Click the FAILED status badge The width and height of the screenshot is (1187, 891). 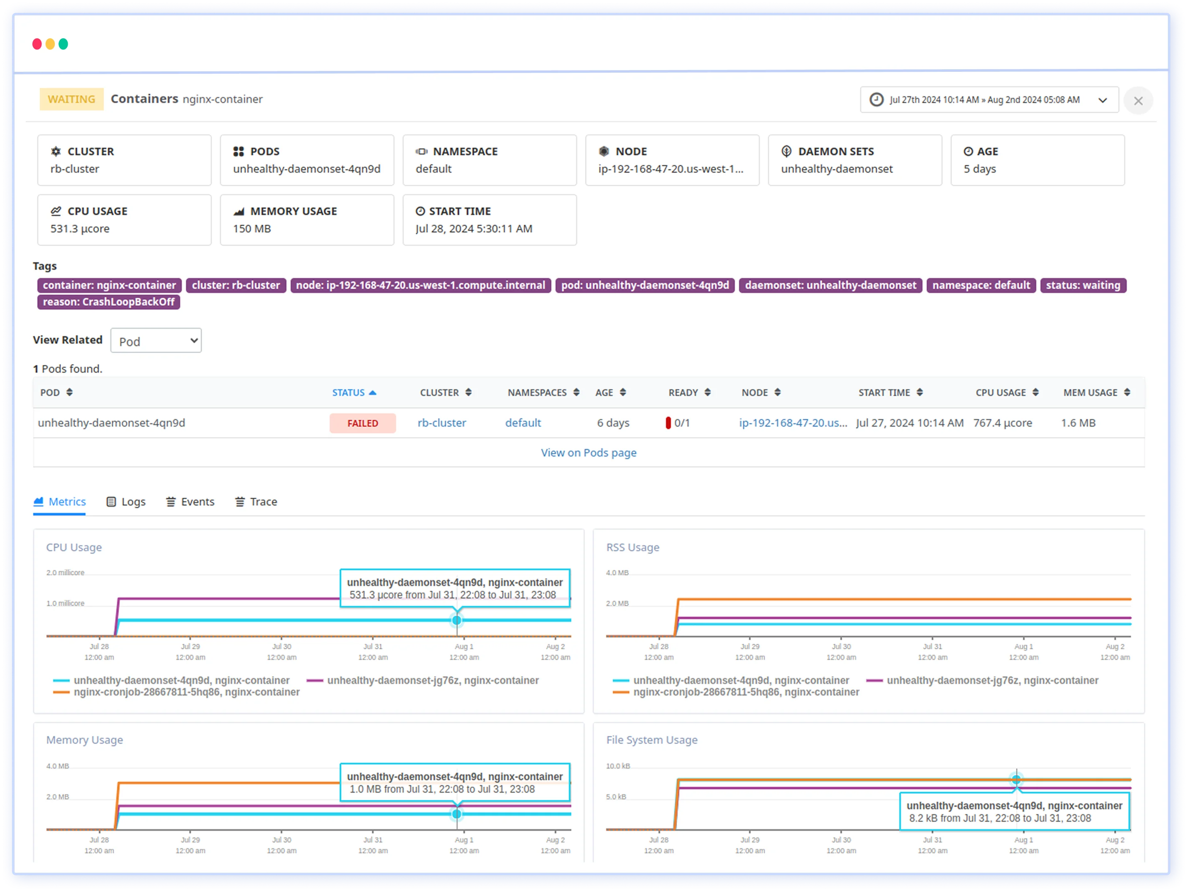pyautogui.click(x=363, y=423)
